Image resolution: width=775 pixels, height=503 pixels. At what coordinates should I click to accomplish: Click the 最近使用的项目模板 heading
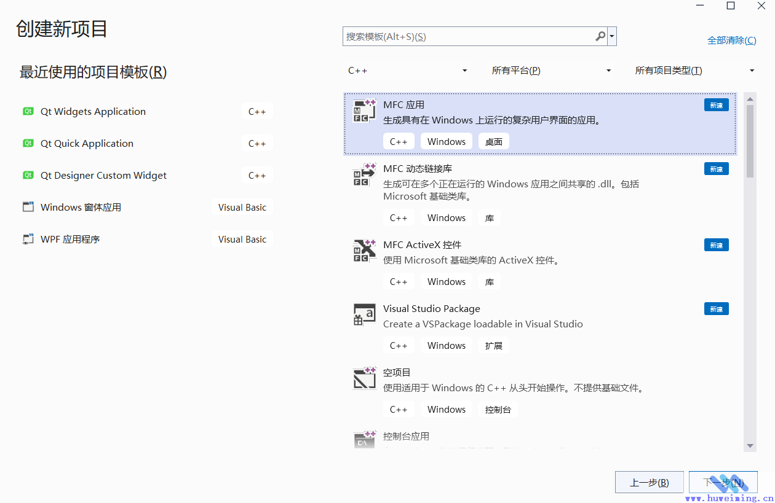pyautogui.click(x=93, y=72)
